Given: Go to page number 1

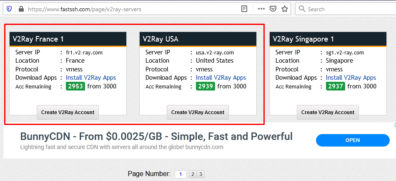Looking at the screenshot, I should pyautogui.click(x=180, y=174).
